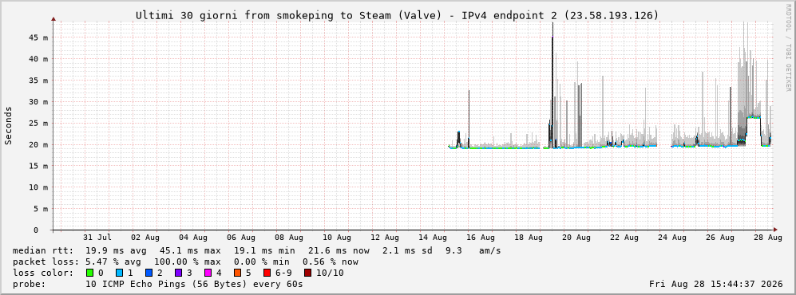This screenshot has height=295, width=796.
Task: Click the 20 Aug x-axis date label
Action: pyautogui.click(x=576, y=238)
